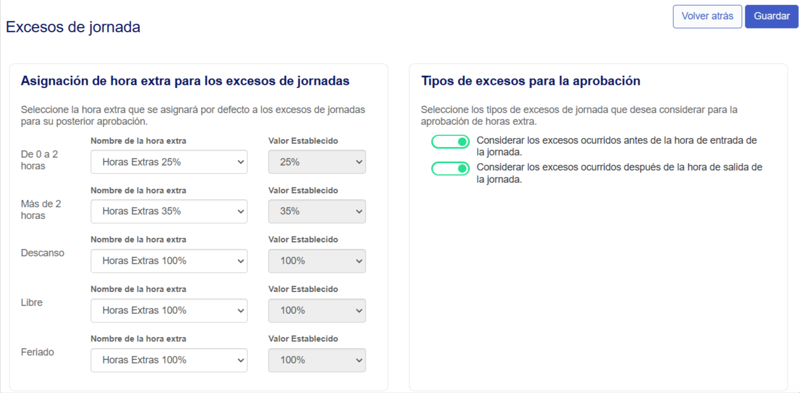
Task: Click the Volver atrás button
Action: [707, 16]
